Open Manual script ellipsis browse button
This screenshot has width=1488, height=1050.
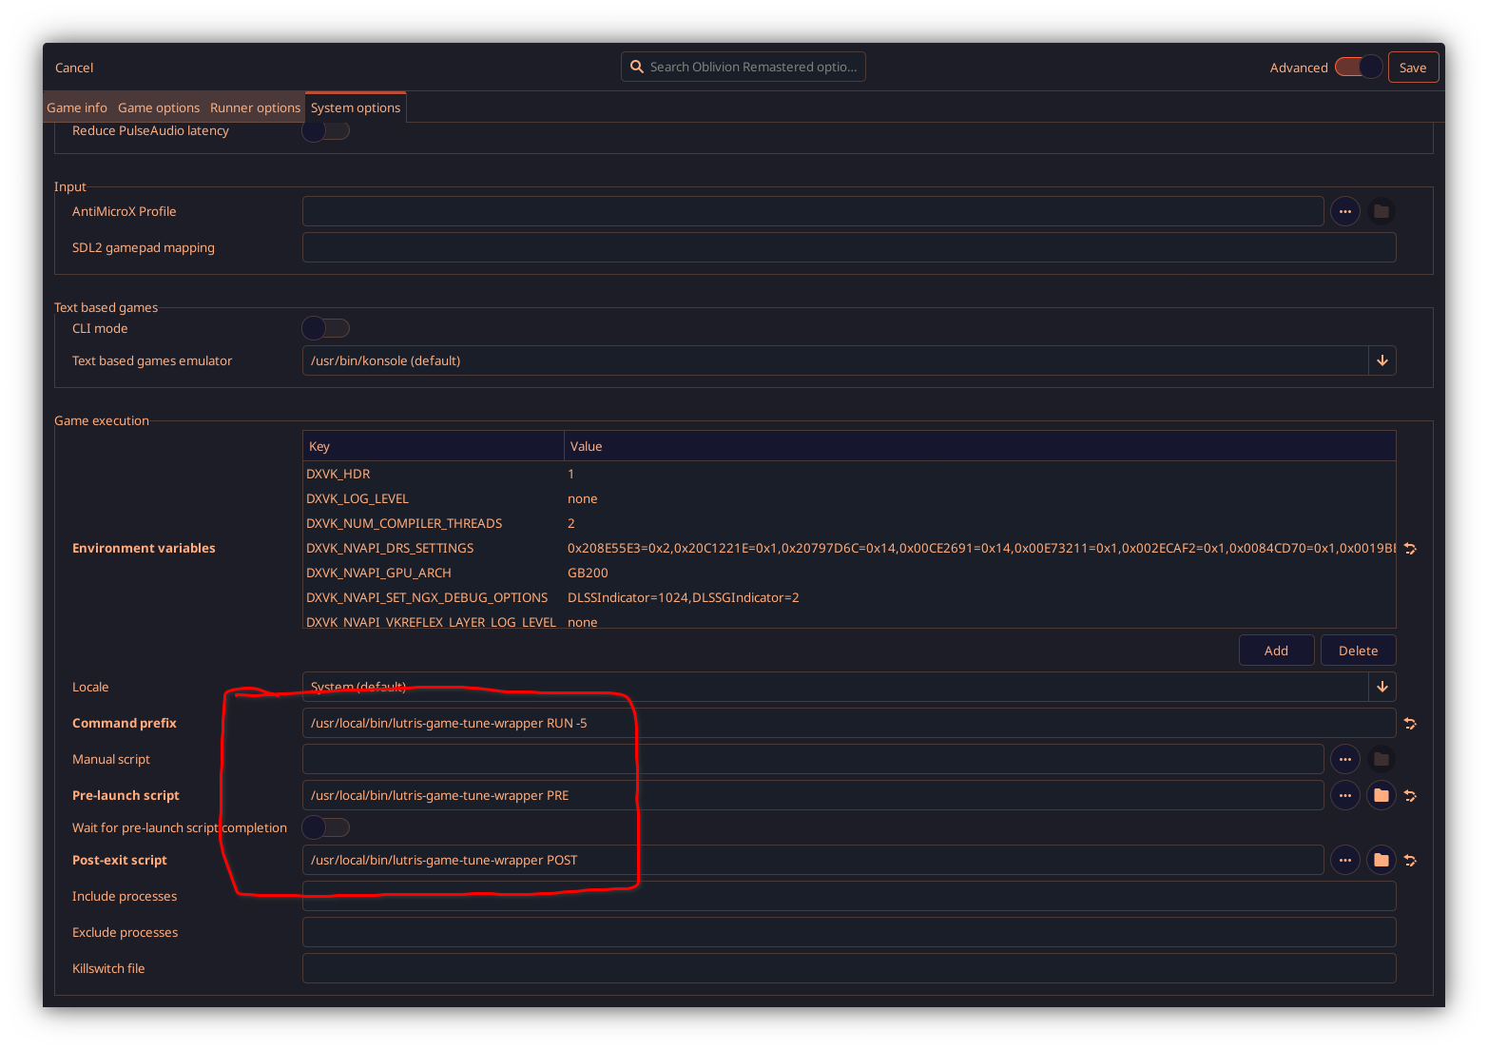click(1344, 759)
